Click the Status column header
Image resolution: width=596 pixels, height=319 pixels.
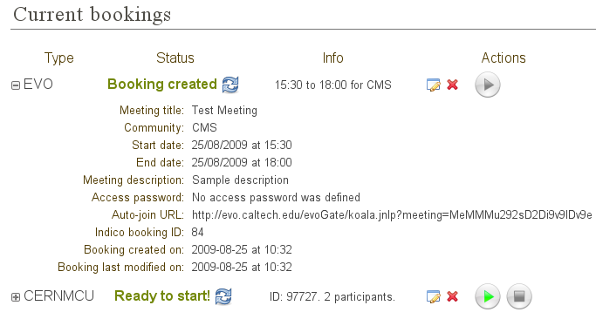point(175,58)
